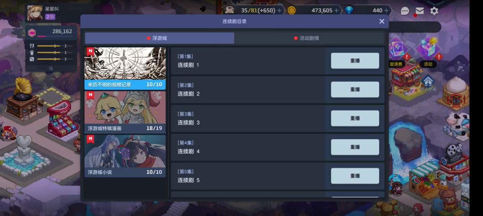
Task: Open the chat bubble icon
Action: (405, 11)
